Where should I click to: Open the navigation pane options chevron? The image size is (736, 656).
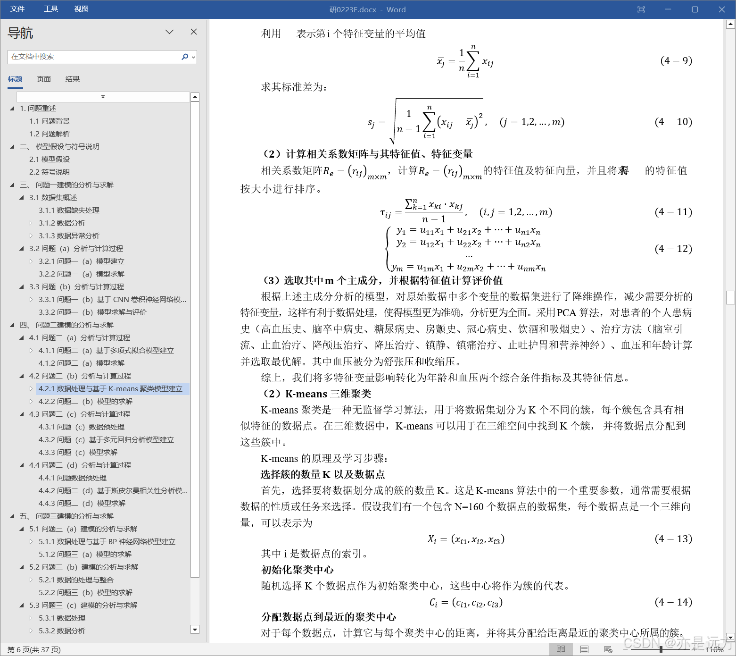[169, 32]
